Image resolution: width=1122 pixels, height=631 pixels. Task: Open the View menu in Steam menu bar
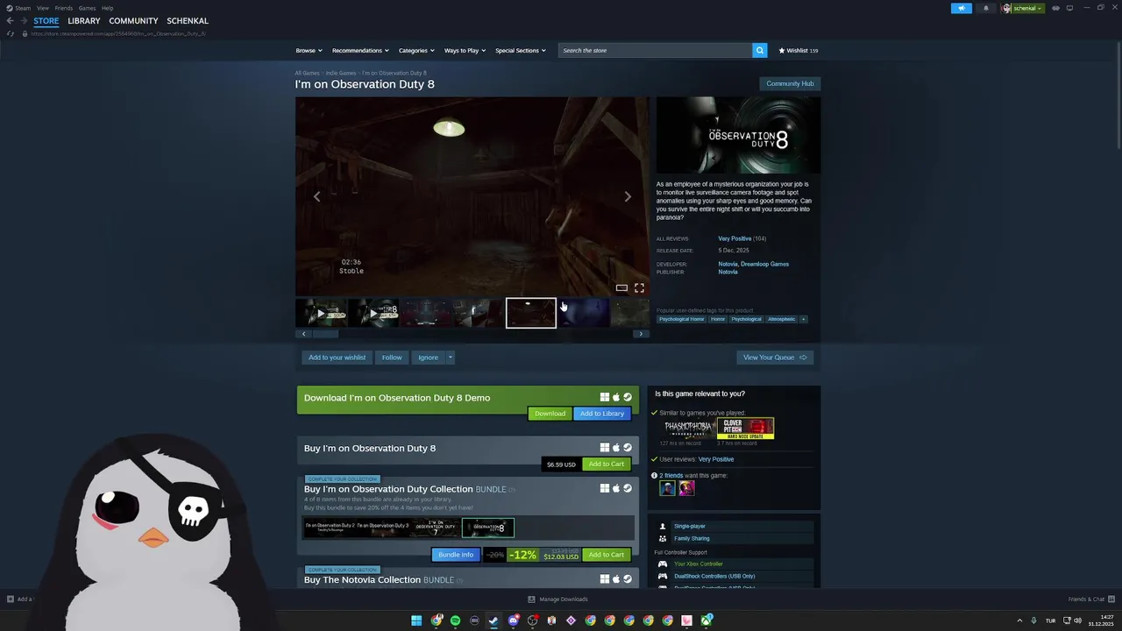(43, 8)
